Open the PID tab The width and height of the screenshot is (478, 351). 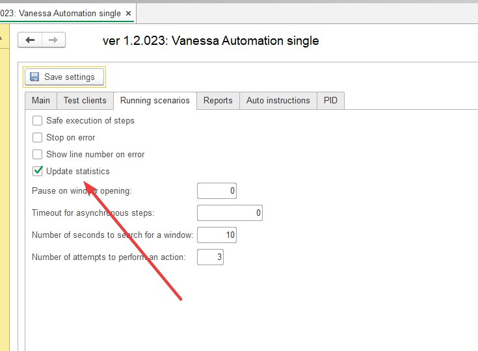pos(330,101)
